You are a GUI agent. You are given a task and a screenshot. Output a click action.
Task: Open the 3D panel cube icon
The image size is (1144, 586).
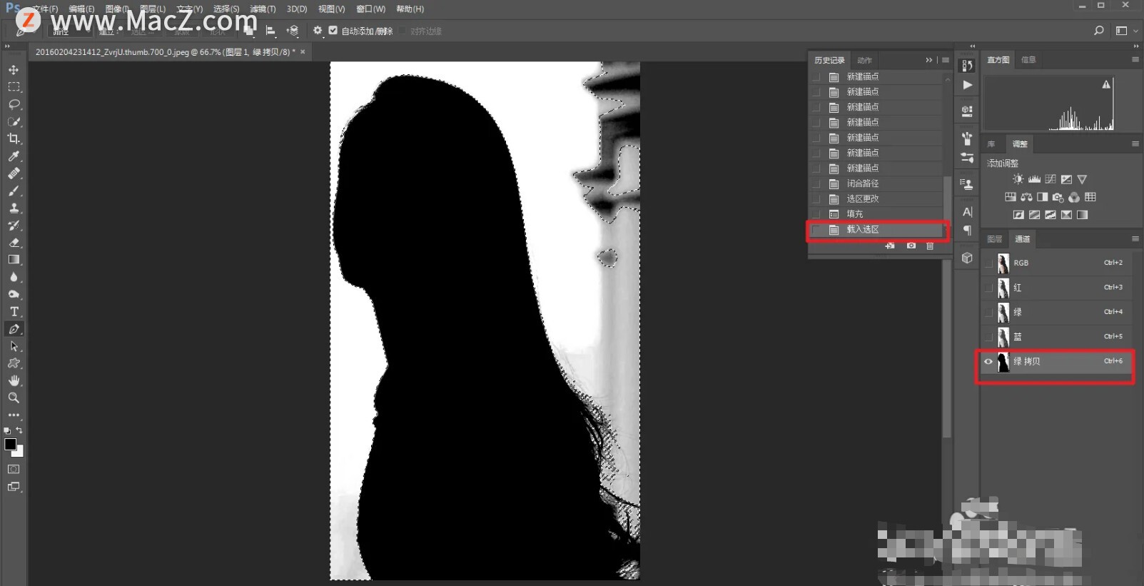967,258
